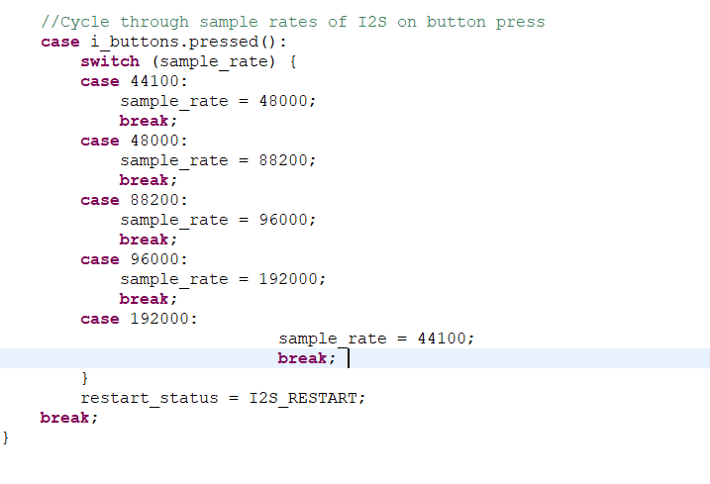
Task: Click the final closing brace at bottom
Action: pos(5,437)
